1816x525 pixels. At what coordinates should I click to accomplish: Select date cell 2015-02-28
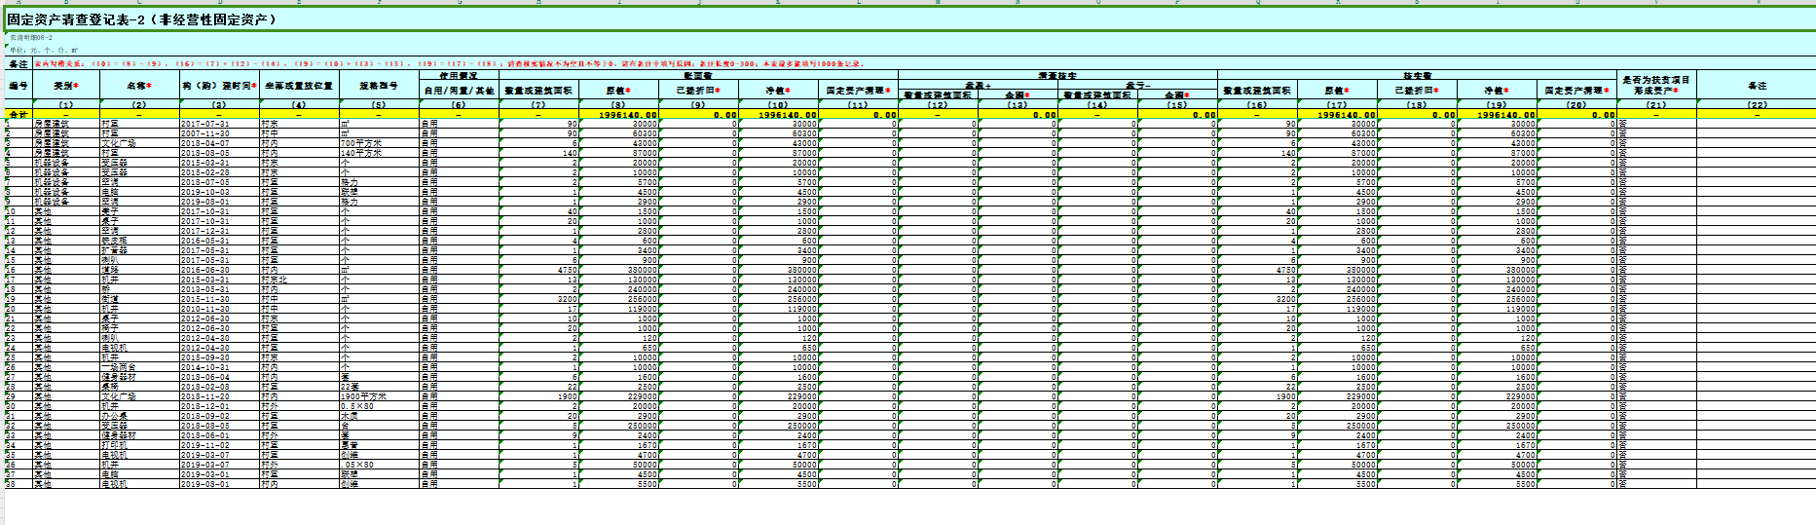(x=219, y=172)
